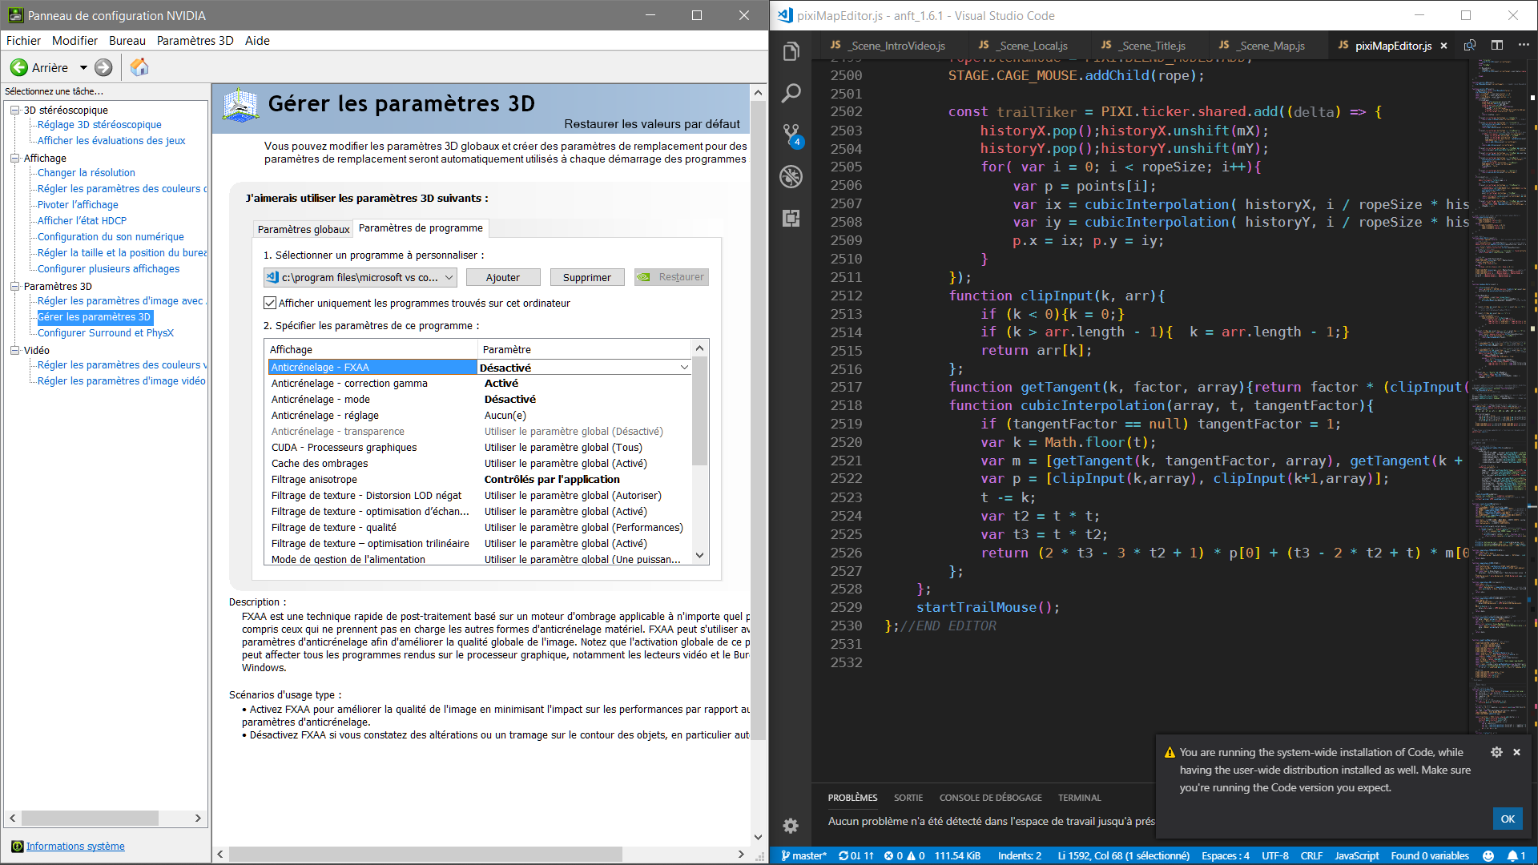Switch to the Paramètres globaux tab
1538x865 pixels.
point(304,229)
